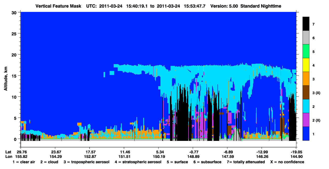Click the title text 'Vertical Feature Mask'
This screenshot has height=169, width=329.
click(x=59, y=6)
